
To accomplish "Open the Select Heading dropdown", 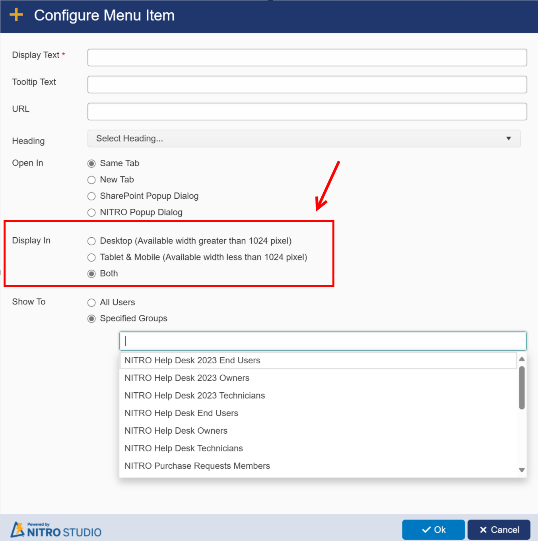I will coord(304,138).
